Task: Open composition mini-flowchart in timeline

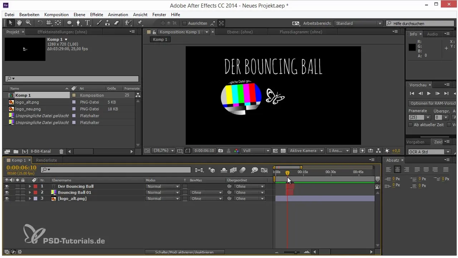Action: (x=199, y=170)
